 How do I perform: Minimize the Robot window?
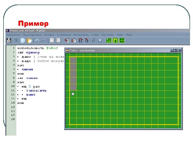point(172,50)
